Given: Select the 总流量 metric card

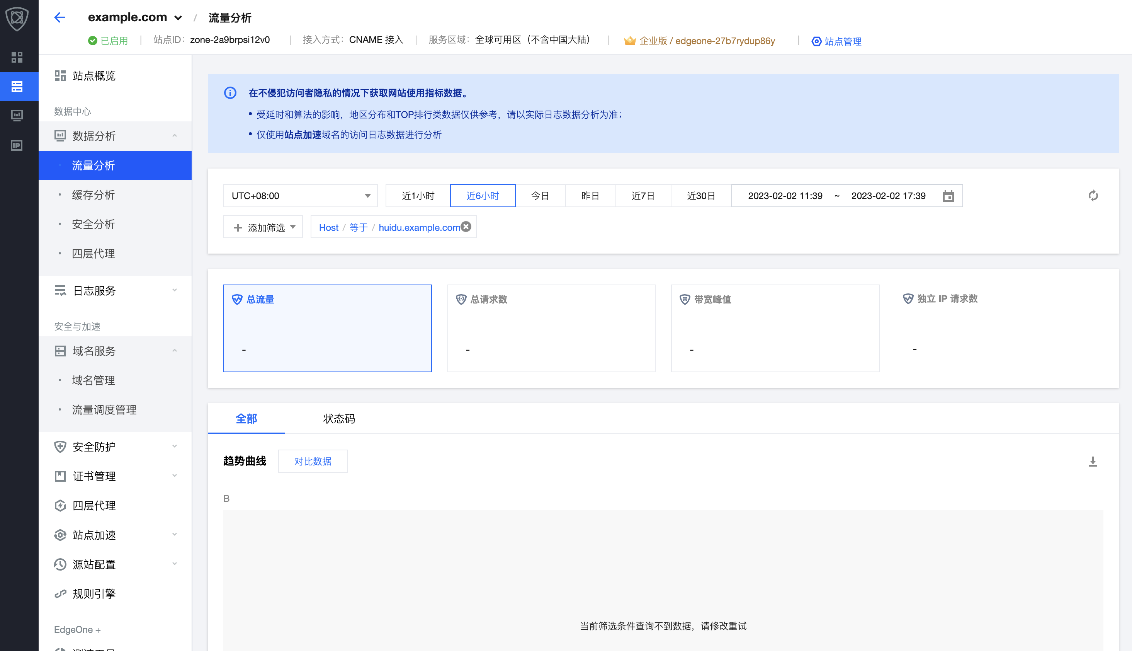Looking at the screenshot, I should tap(328, 328).
